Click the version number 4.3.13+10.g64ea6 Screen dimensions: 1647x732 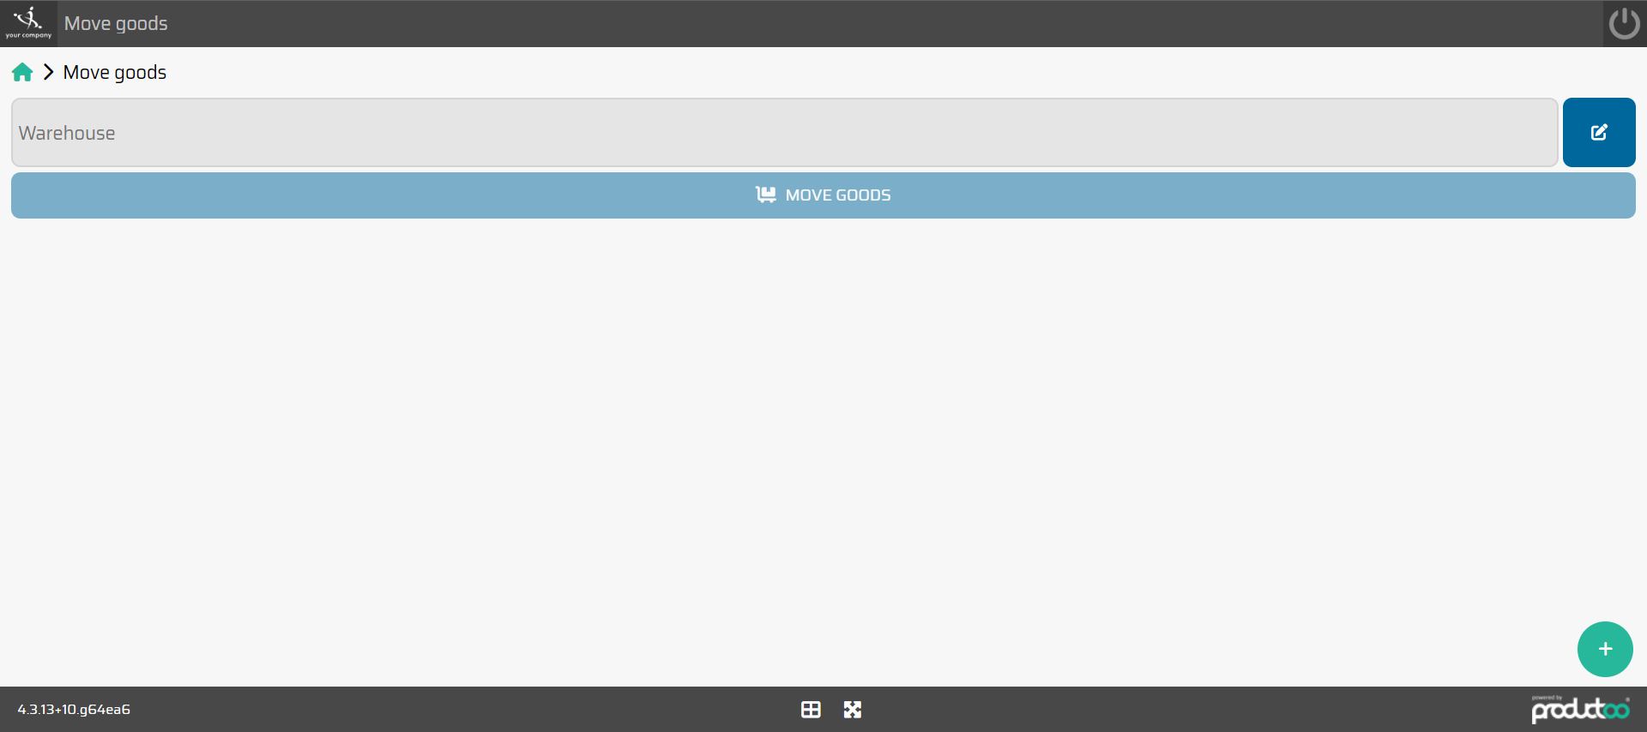74,709
